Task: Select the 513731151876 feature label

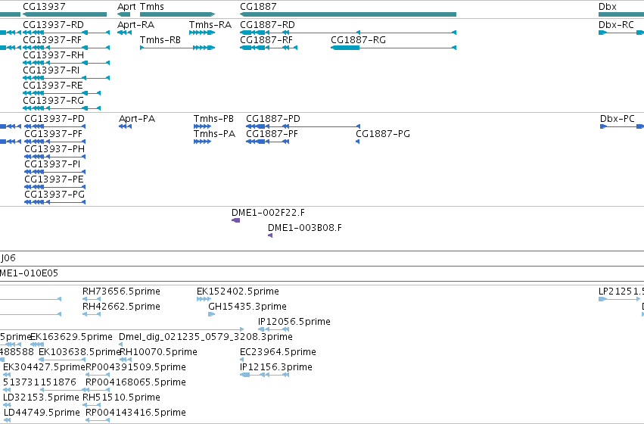Action: (39, 382)
